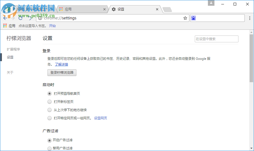Click the 设置网页 link

pyautogui.click(x=100, y=118)
